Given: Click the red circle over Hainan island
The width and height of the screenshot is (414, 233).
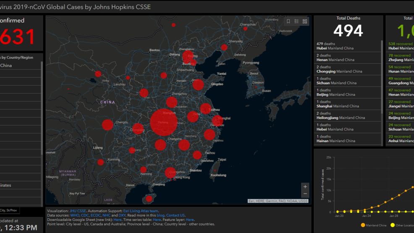Looking at the screenshot, I should click(x=149, y=199).
